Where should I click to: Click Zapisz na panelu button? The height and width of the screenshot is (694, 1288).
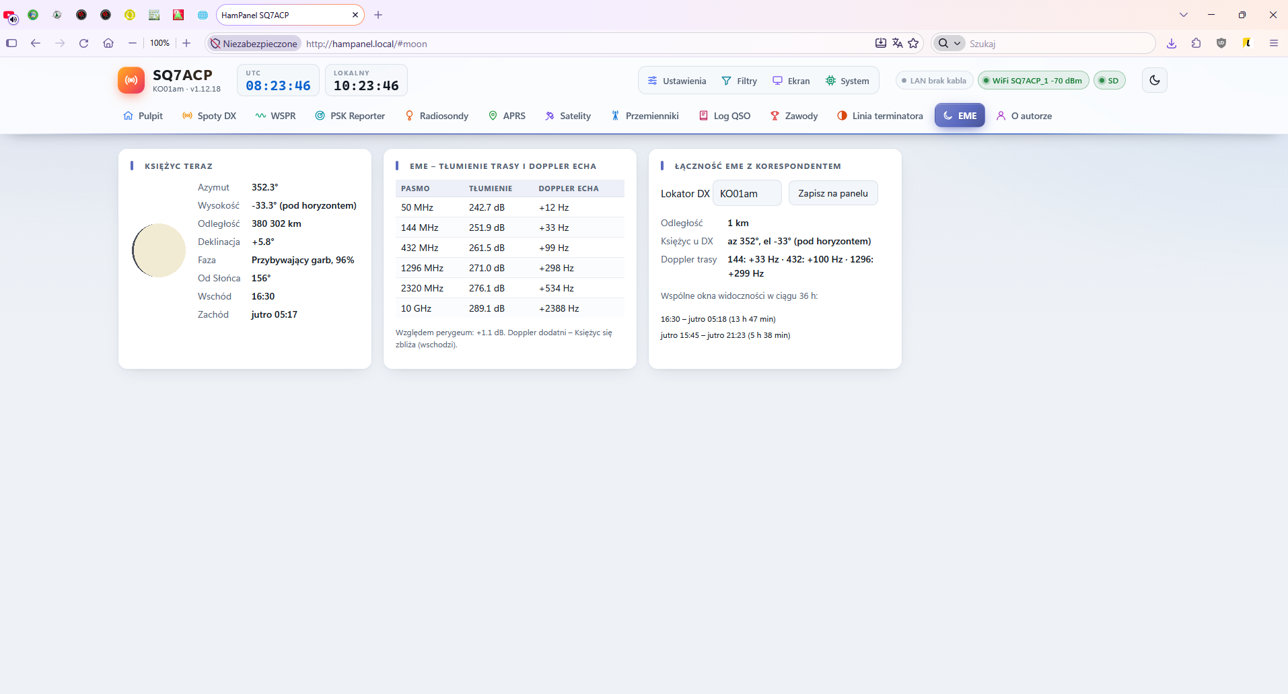(x=833, y=193)
